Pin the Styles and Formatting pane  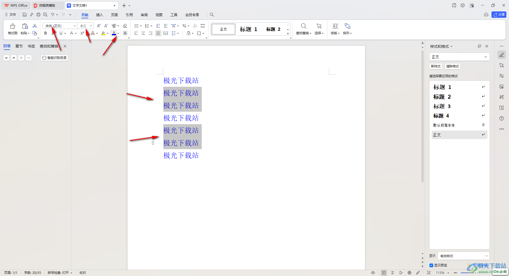479,46
